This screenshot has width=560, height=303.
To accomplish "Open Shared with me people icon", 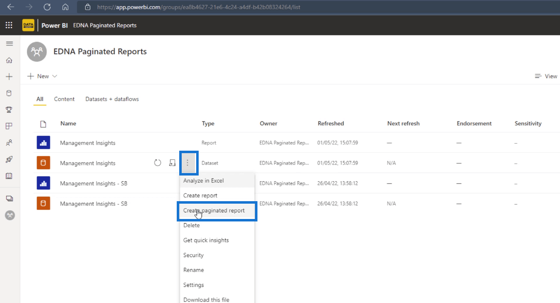I will pos(10,143).
